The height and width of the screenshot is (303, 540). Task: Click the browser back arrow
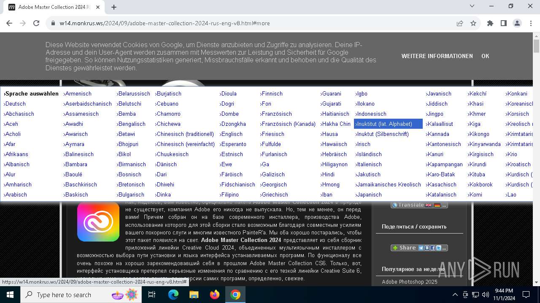tap(9, 23)
